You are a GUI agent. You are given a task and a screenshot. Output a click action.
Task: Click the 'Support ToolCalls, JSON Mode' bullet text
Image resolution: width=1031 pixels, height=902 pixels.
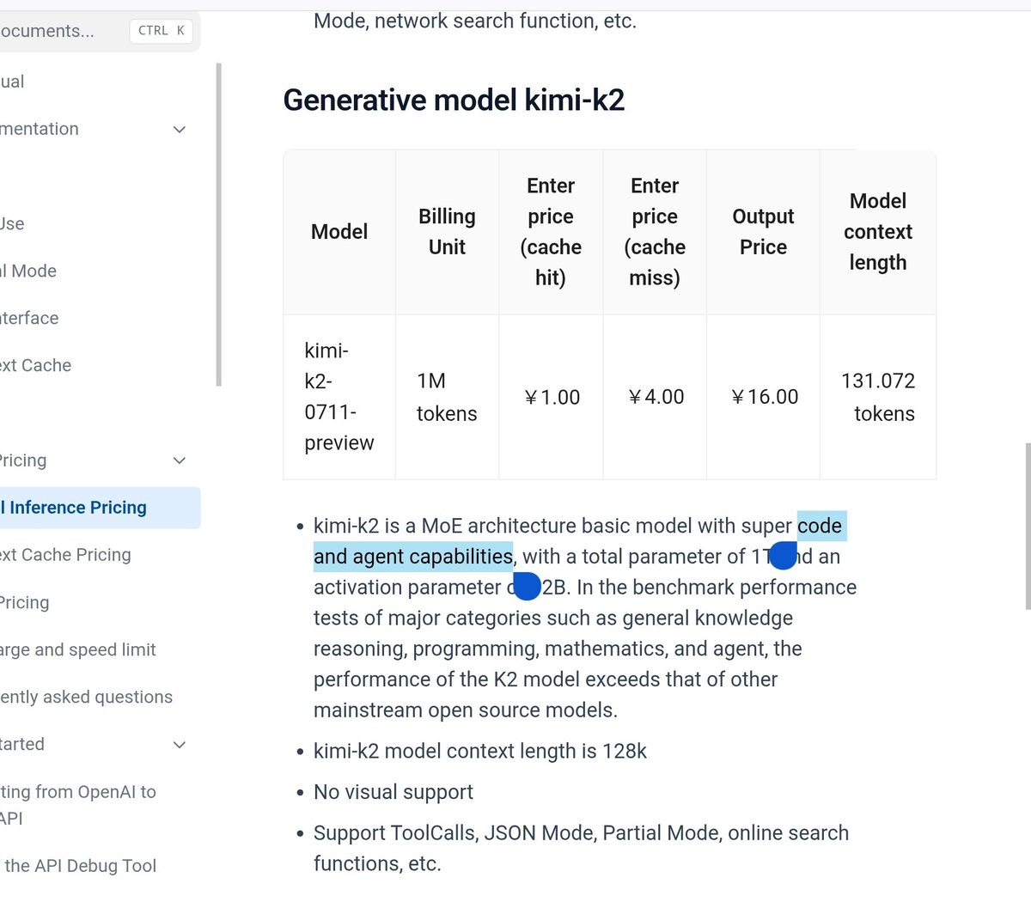(x=581, y=848)
